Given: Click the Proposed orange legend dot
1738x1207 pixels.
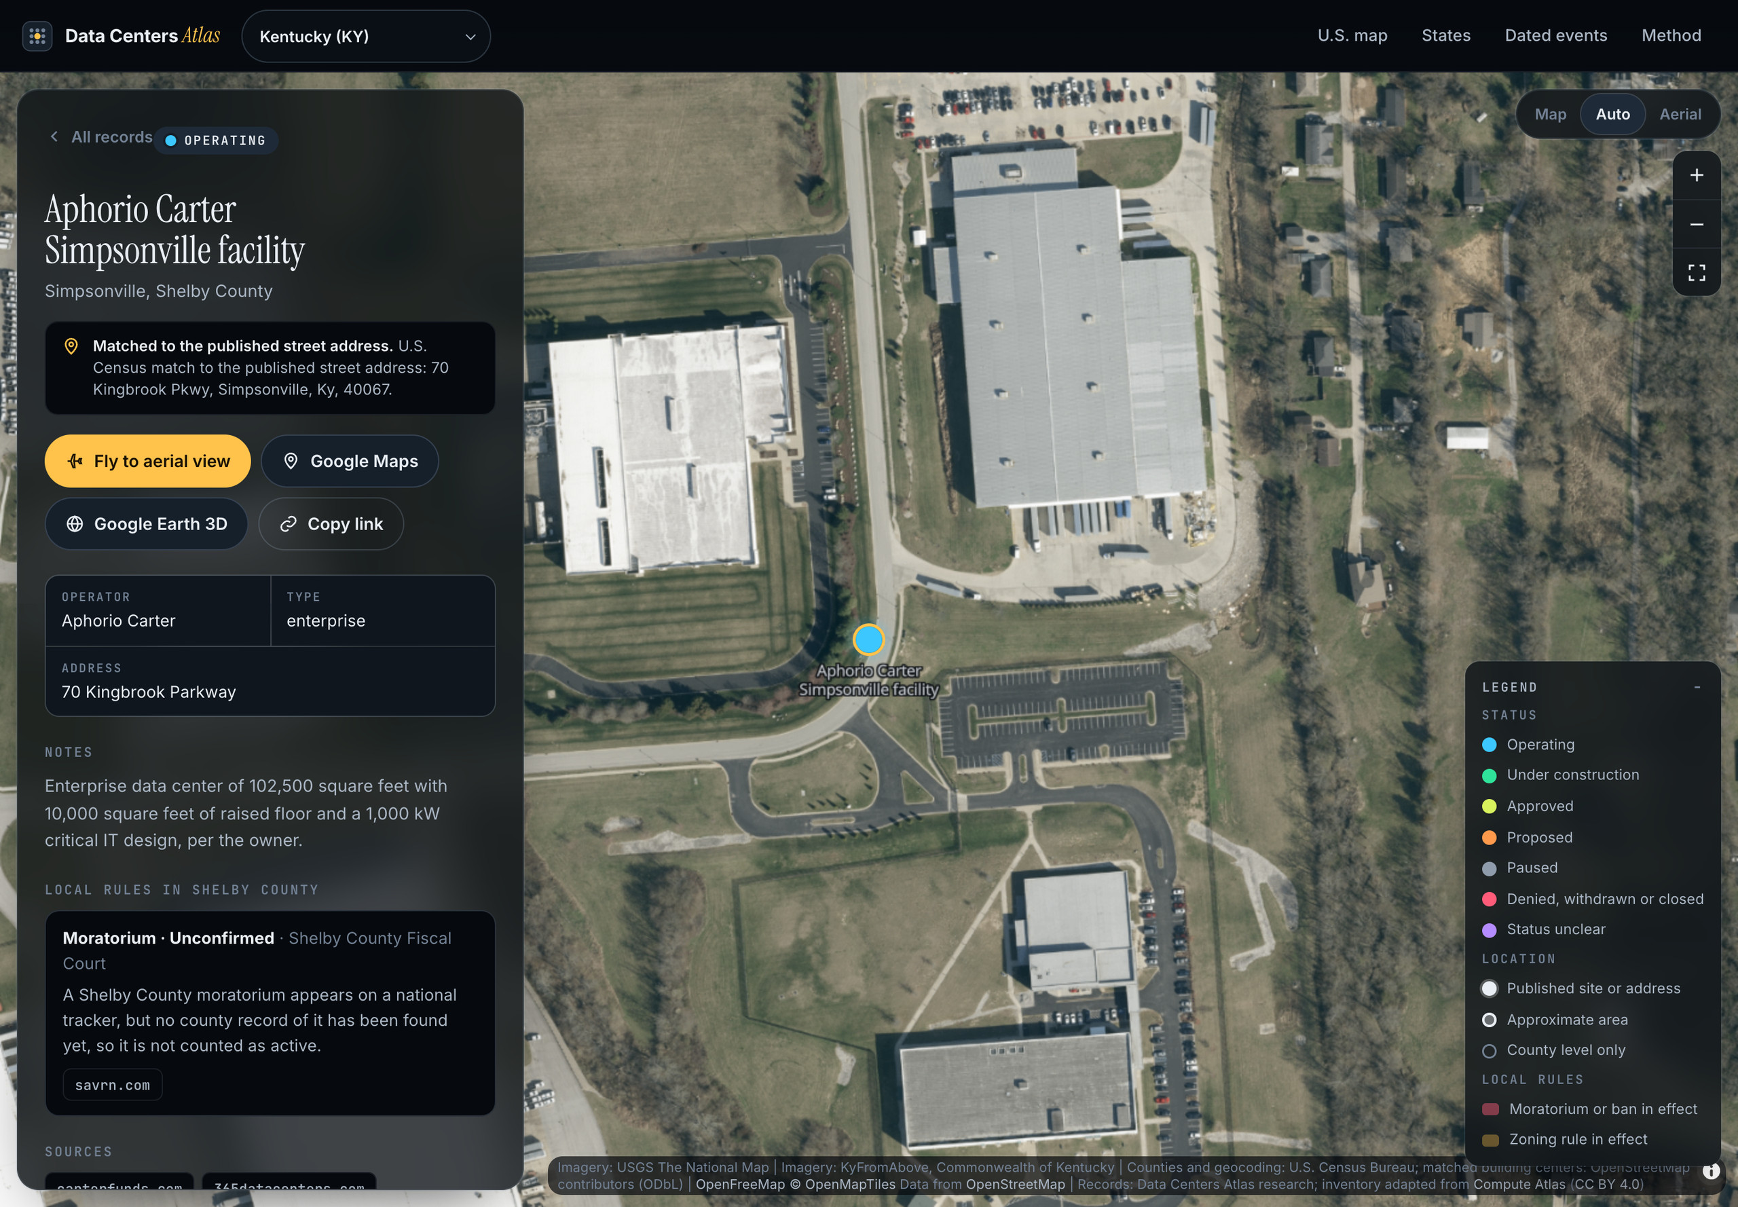Looking at the screenshot, I should [x=1489, y=838].
